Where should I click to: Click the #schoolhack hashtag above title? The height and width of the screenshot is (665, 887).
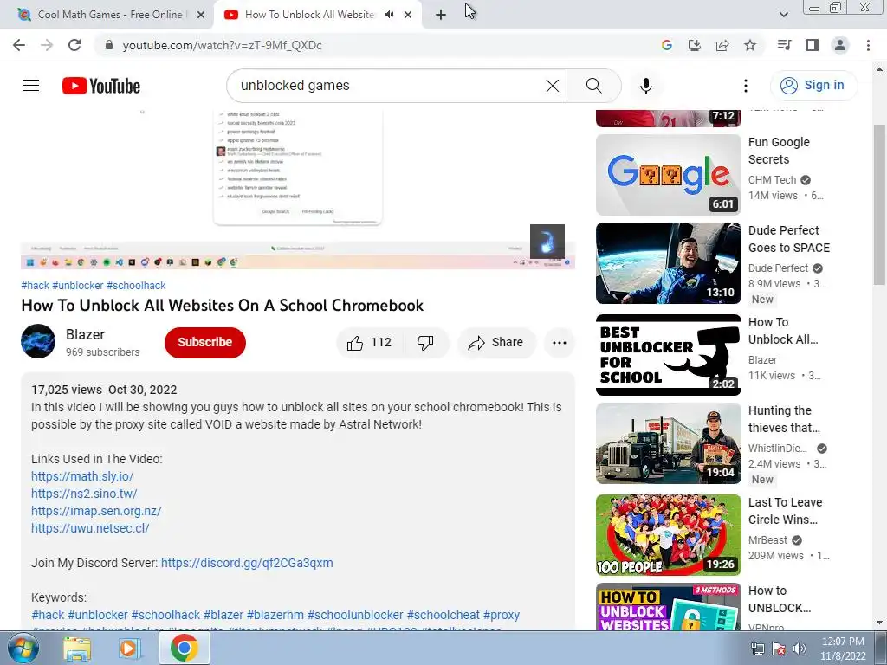(136, 286)
